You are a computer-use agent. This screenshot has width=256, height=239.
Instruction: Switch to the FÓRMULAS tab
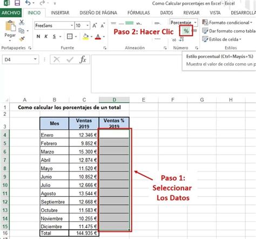point(139,13)
